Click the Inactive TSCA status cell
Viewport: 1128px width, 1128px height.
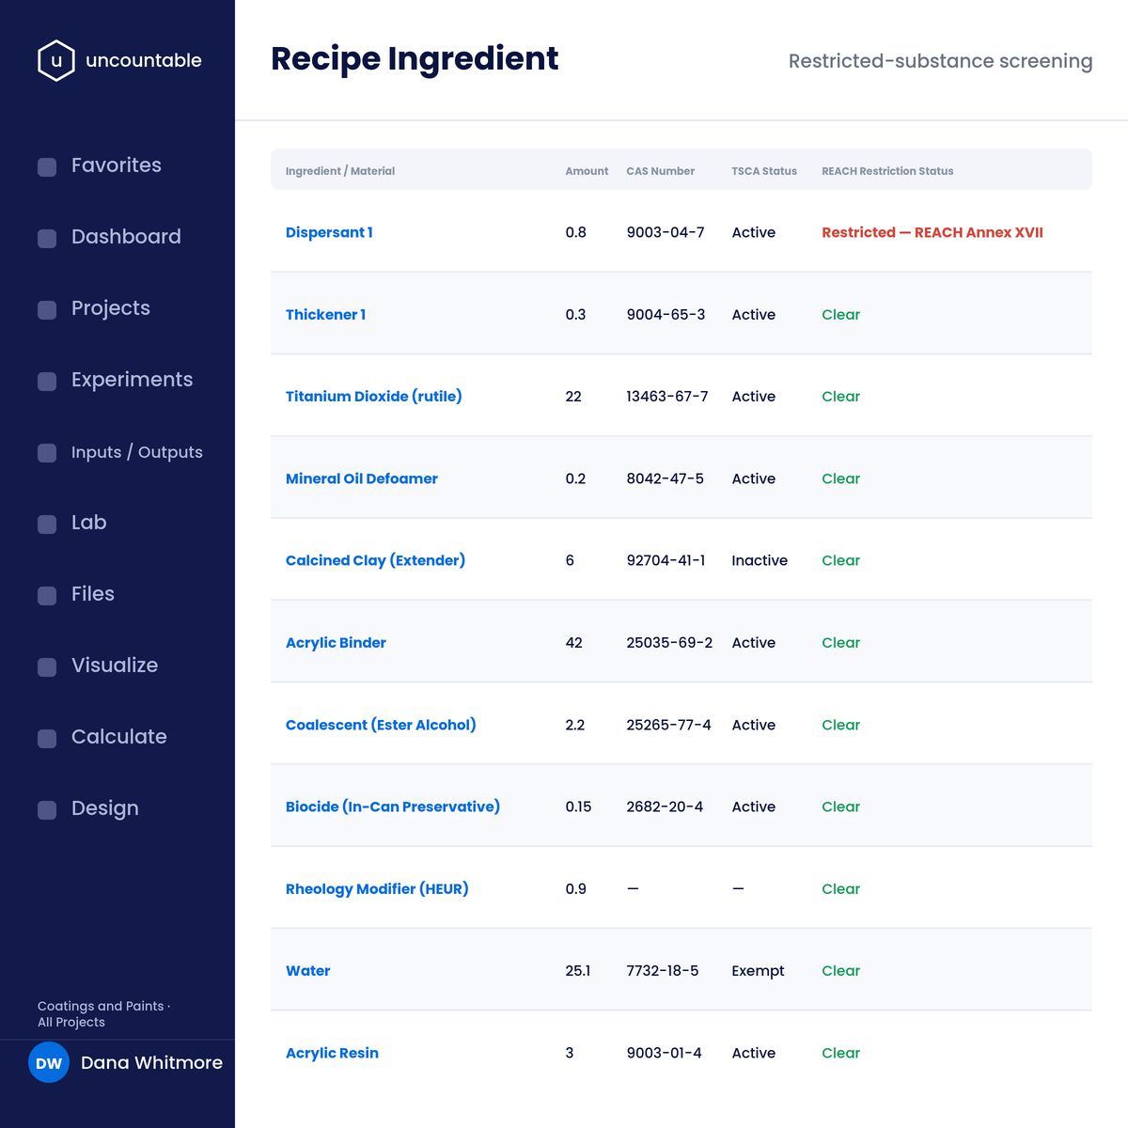pos(760,560)
